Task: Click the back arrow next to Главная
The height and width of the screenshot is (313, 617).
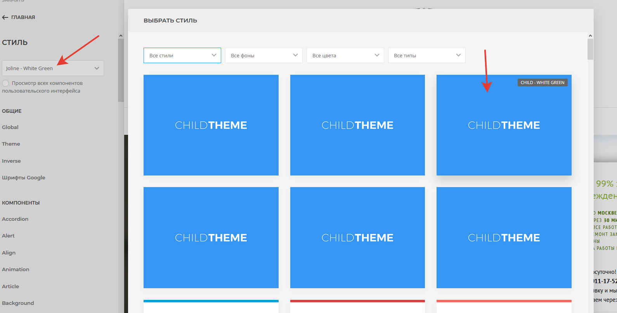Action: (x=5, y=17)
